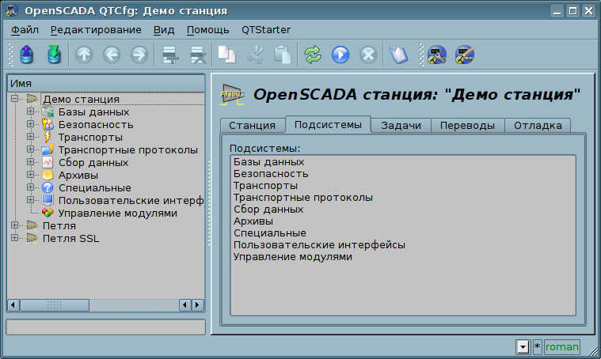Click the blue Start periodic update icon

[x=340, y=55]
